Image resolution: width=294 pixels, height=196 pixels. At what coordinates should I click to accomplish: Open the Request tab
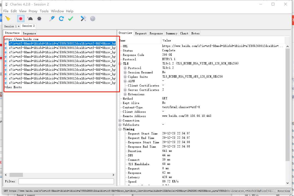(141, 33)
